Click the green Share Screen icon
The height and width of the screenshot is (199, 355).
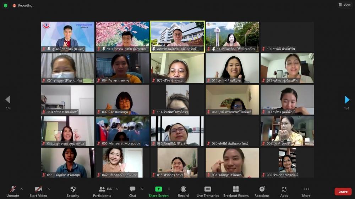pyautogui.click(x=158, y=189)
